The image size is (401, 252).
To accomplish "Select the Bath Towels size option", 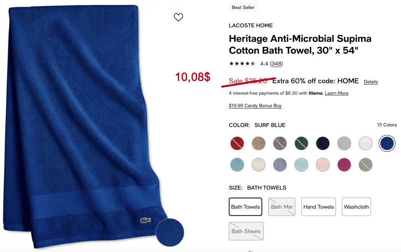I will [x=245, y=207].
